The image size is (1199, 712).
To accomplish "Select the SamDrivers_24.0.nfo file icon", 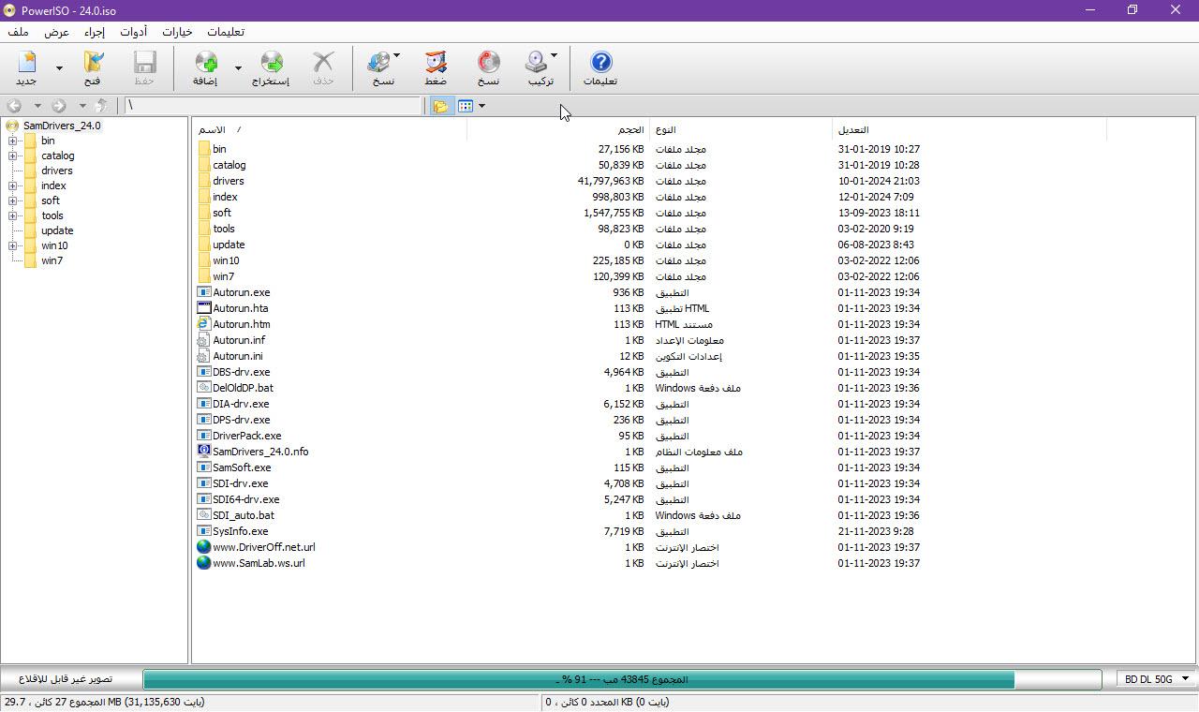I will point(204,452).
